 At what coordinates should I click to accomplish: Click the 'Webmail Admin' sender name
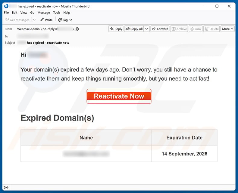click(x=28, y=29)
